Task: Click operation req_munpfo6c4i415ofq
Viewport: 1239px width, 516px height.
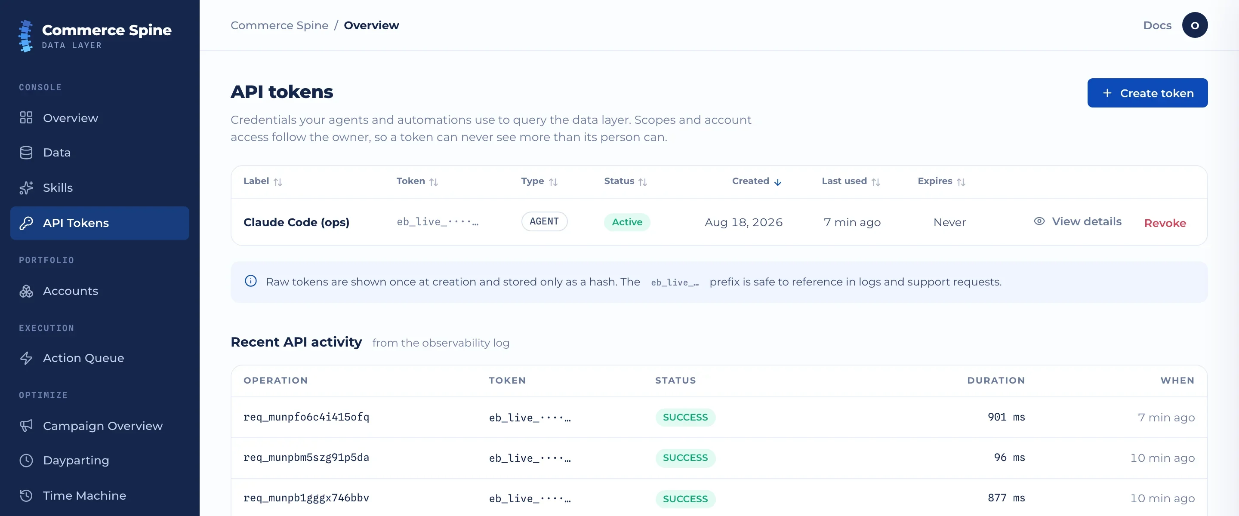Action: coord(306,417)
